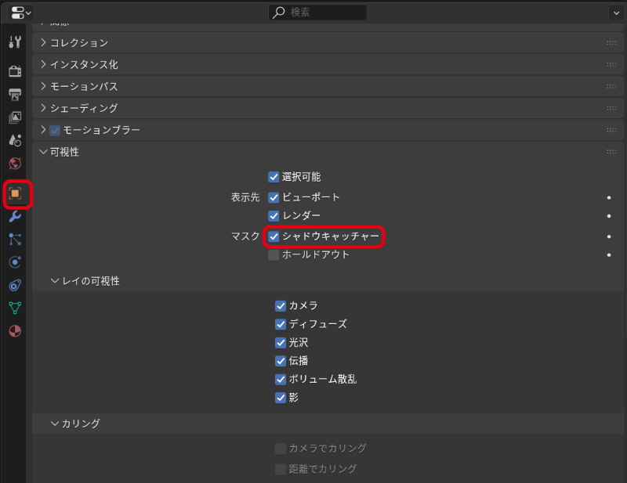The width and height of the screenshot is (627, 483).
Task: Uncheck the カメラ ray visibility option
Action: [280, 305]
